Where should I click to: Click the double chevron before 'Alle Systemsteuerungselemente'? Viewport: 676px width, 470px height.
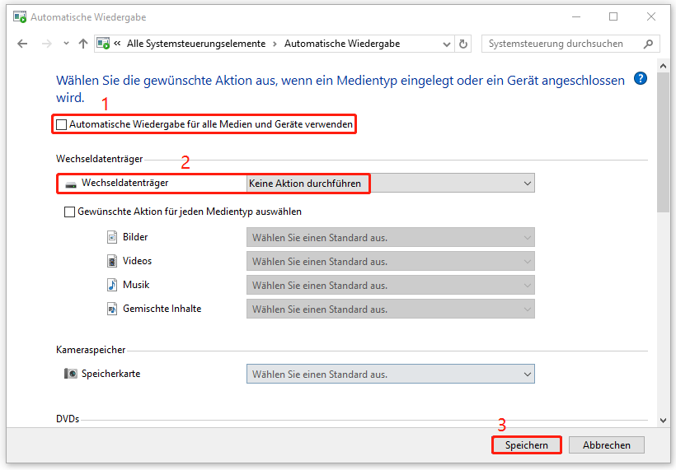[117, 44]
